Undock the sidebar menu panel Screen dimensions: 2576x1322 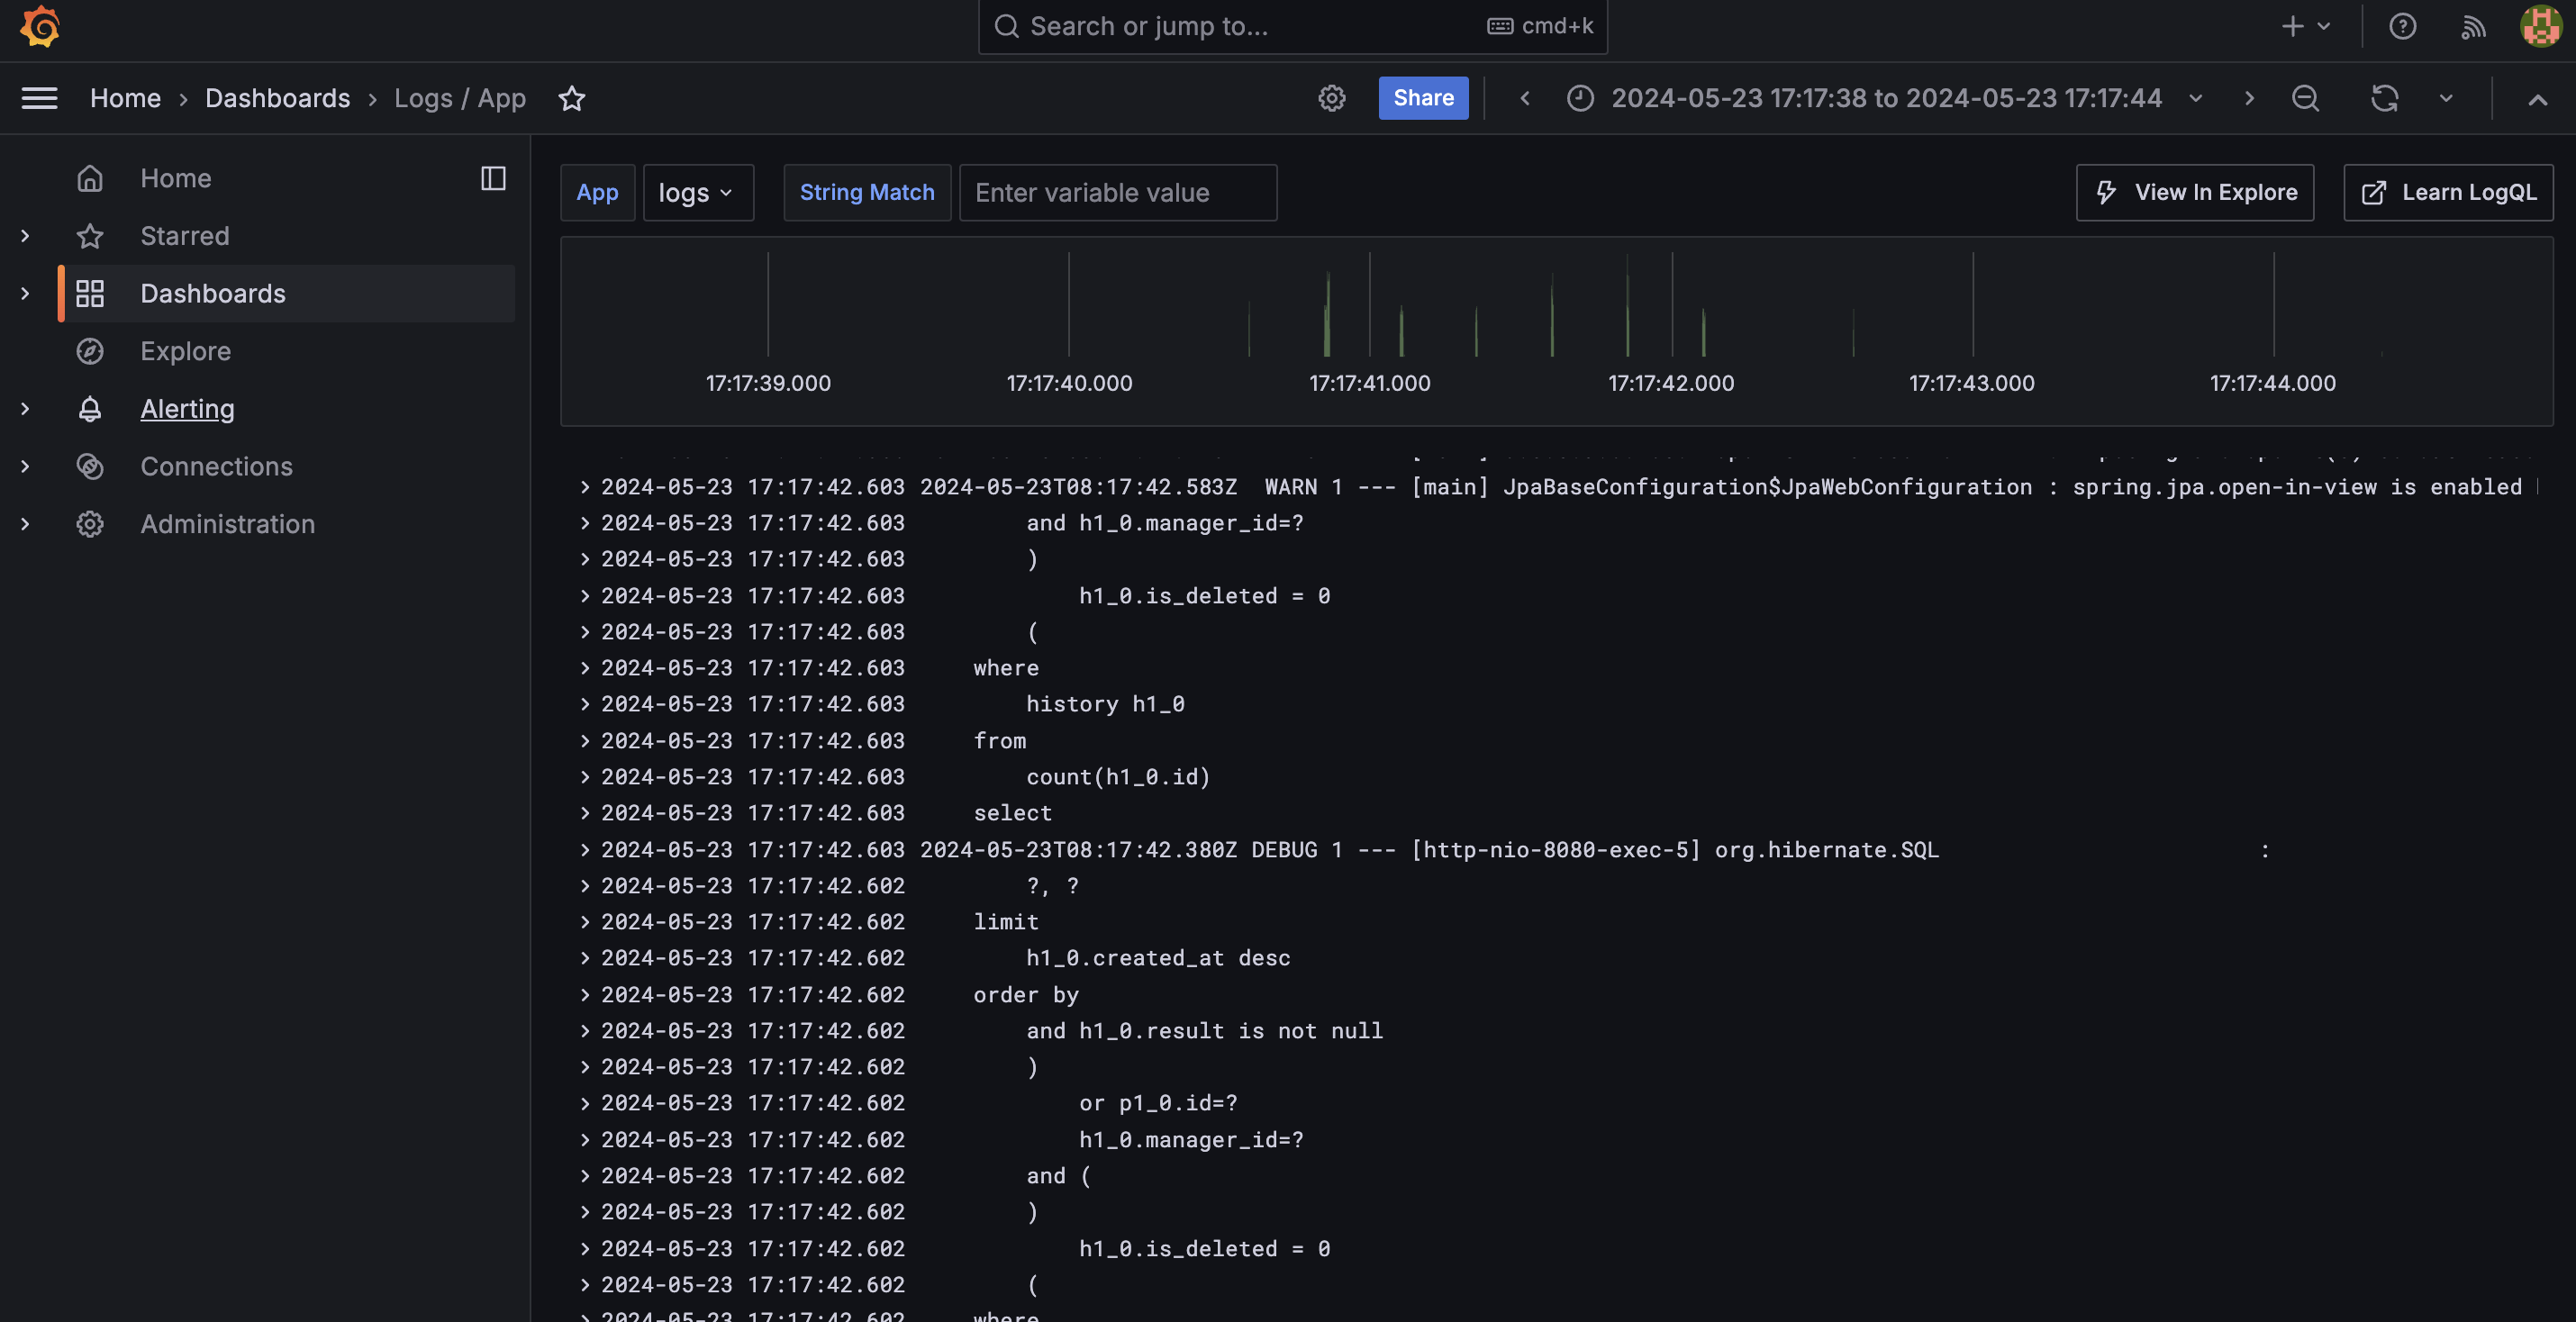pos(493,178)
